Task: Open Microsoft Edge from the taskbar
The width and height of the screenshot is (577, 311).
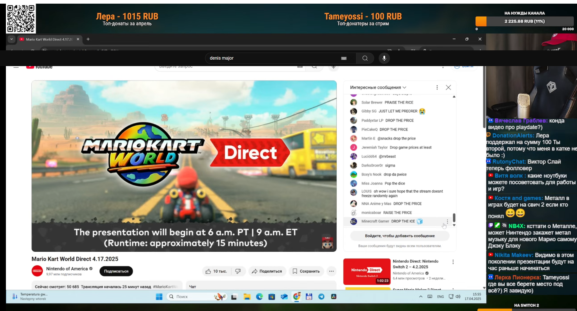Action: 259,297
